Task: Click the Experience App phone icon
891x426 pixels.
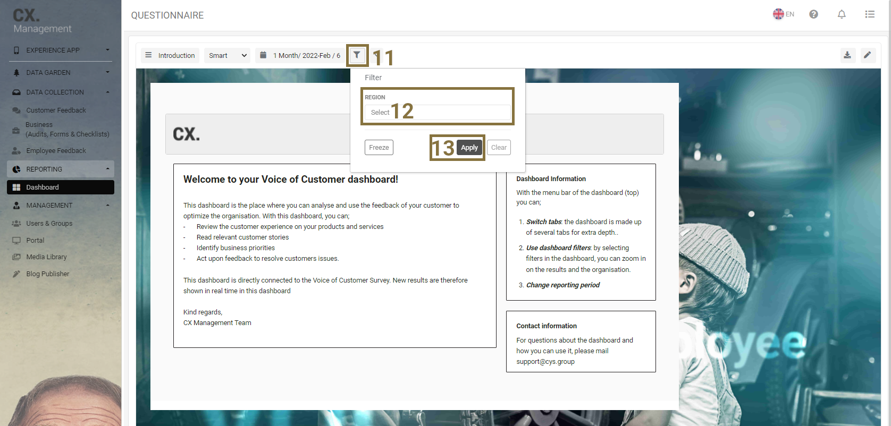Action: (x=16, y=50)
